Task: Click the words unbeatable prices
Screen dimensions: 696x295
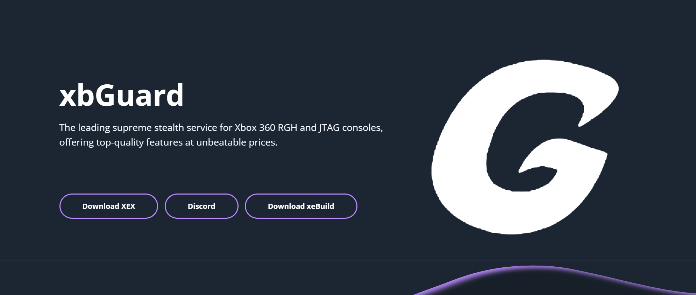Action: [x=237, y=142]
